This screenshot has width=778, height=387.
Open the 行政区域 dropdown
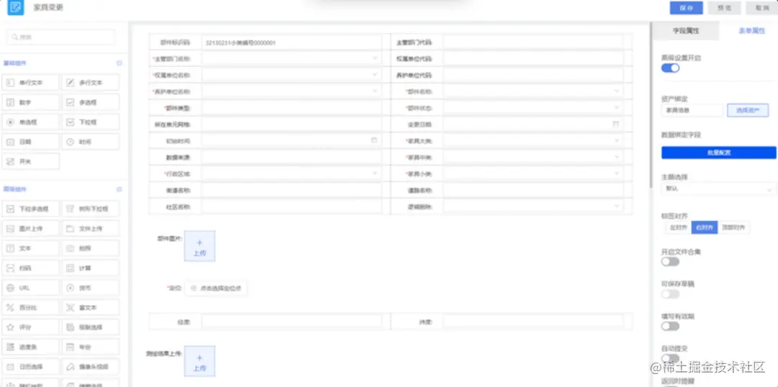[291, 174]
